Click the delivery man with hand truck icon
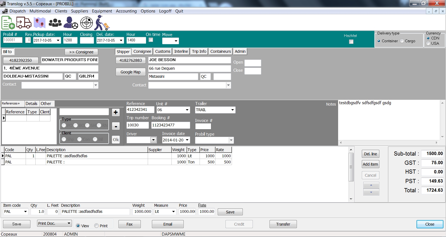Viewport: 446px width, 237px height. pyautogui.click(x=101, y=23)
